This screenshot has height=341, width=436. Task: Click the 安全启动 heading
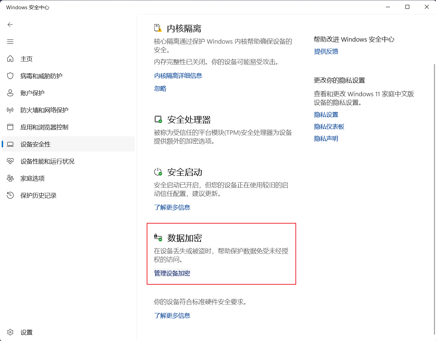point(185,172)
